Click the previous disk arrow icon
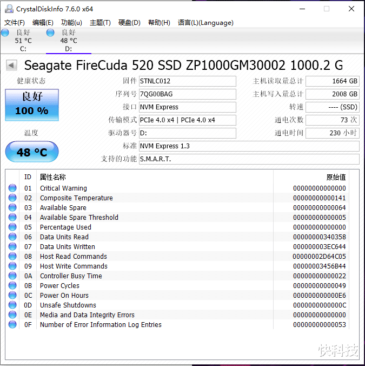 [x=11, y=66]
